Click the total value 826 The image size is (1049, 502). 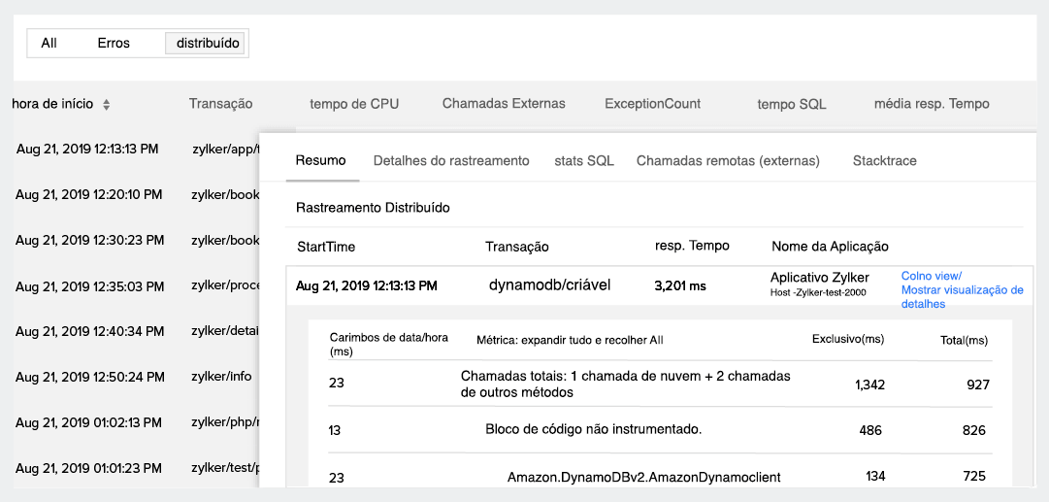click(x=974, y=430)
